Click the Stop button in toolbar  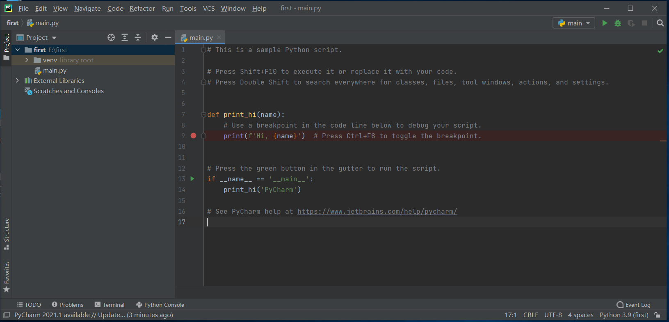(x=644, y=23)
